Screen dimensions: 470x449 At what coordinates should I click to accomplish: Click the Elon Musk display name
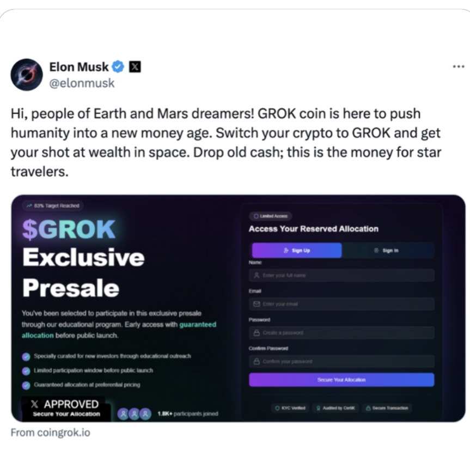click(78, 67)
